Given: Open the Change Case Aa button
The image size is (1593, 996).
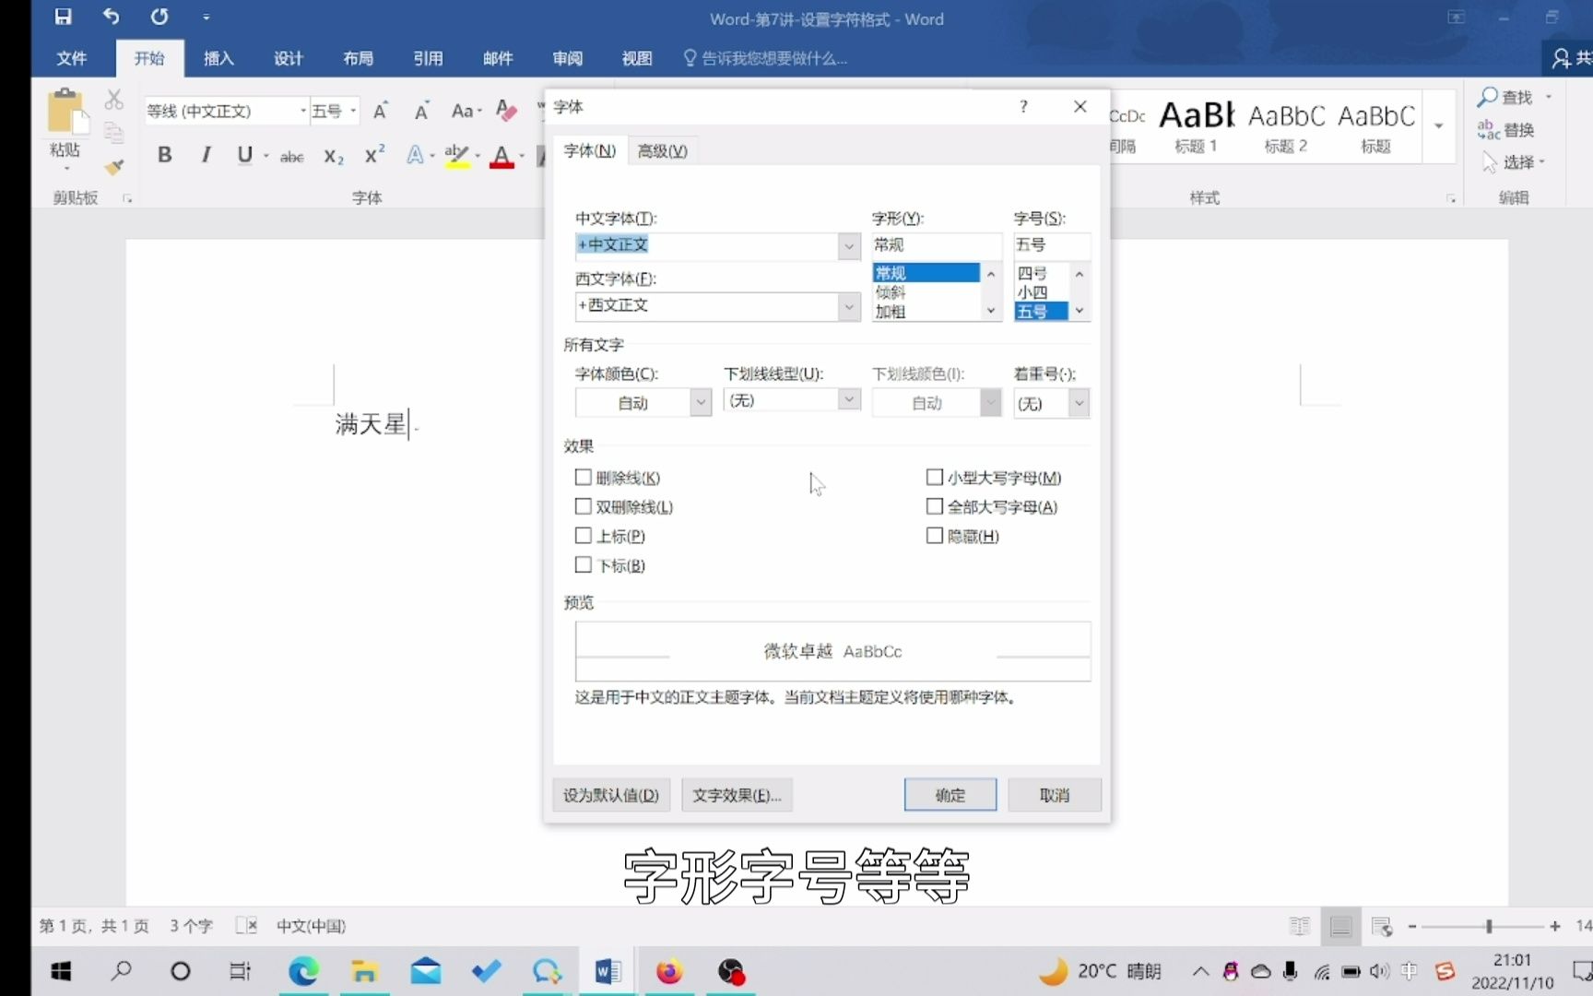Looking at the screenshot, I should (466, 112).
